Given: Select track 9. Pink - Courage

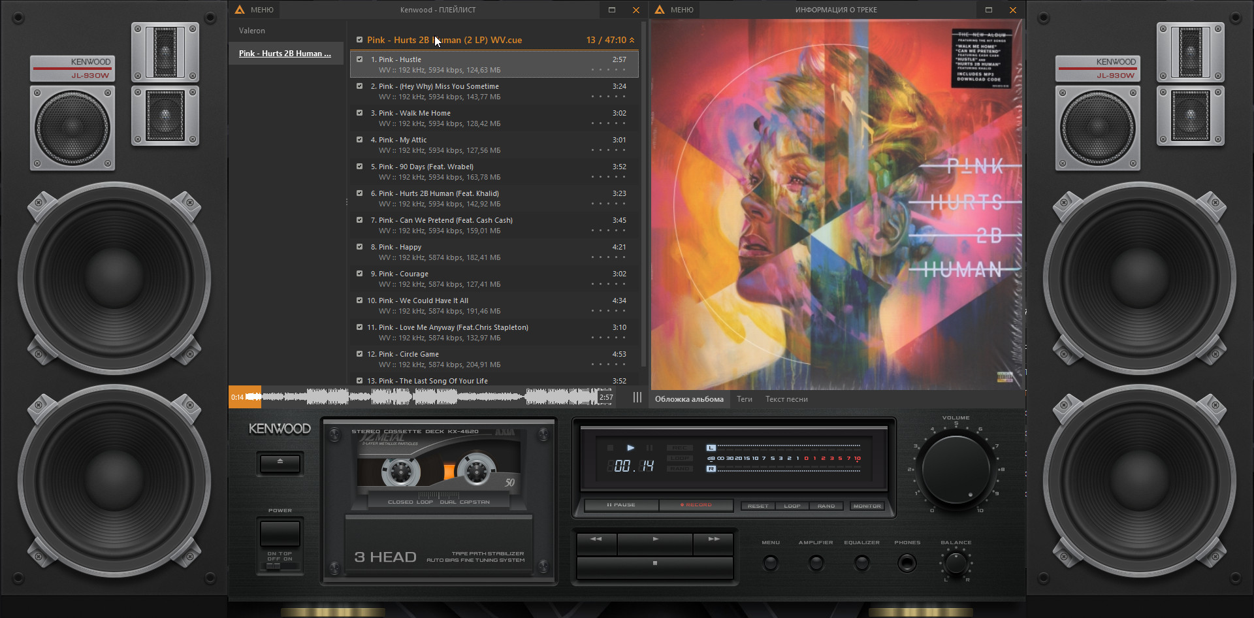Looking at the screenshot, I should [x=494, y=279].
